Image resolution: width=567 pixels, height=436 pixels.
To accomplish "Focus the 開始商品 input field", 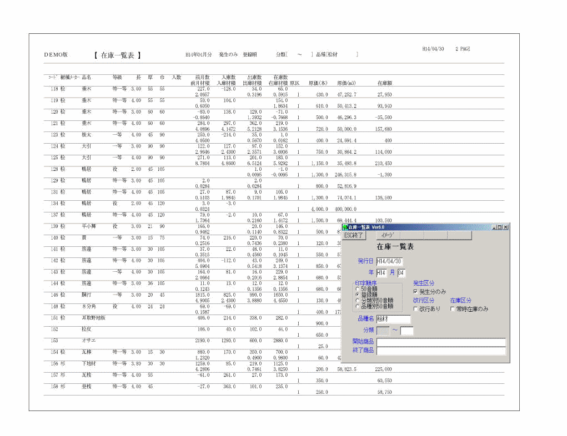I will pyautogui.click(x=441, y=342).
